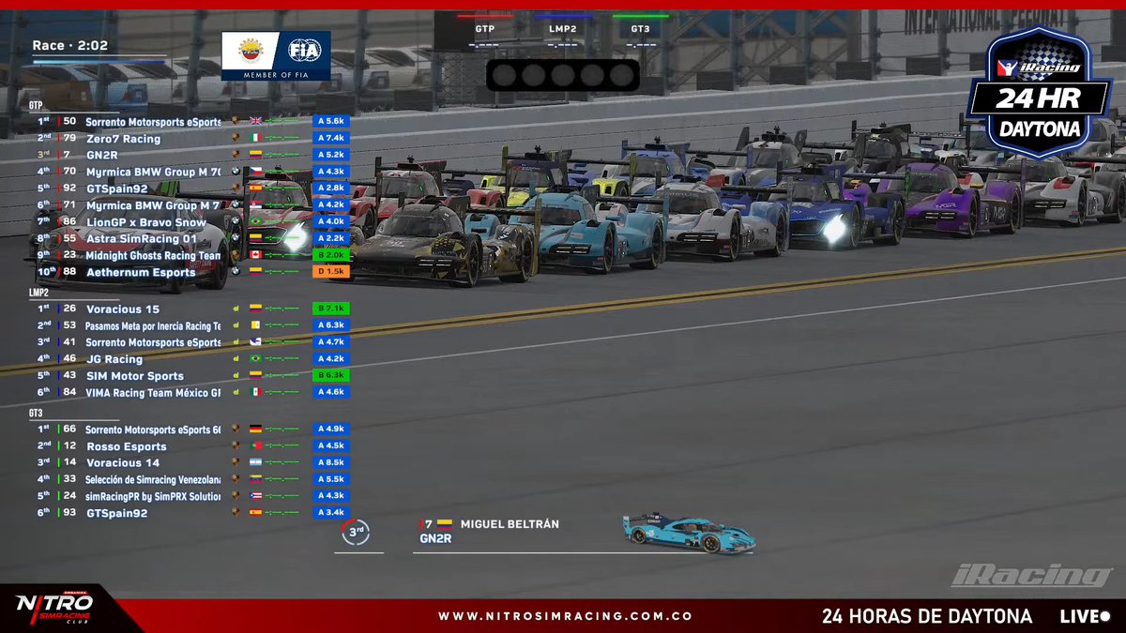The height and width of the screenshot is (633, 1126).
Task: Click car number 88 in GTP standings
Action: (x=69, y=272)
